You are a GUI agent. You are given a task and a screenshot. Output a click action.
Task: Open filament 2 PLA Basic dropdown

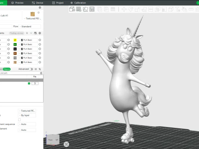pyautogui.click(x=28, y=40)
